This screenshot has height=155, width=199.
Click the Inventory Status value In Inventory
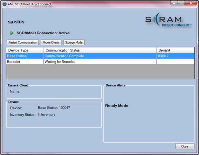pos(46,114)
